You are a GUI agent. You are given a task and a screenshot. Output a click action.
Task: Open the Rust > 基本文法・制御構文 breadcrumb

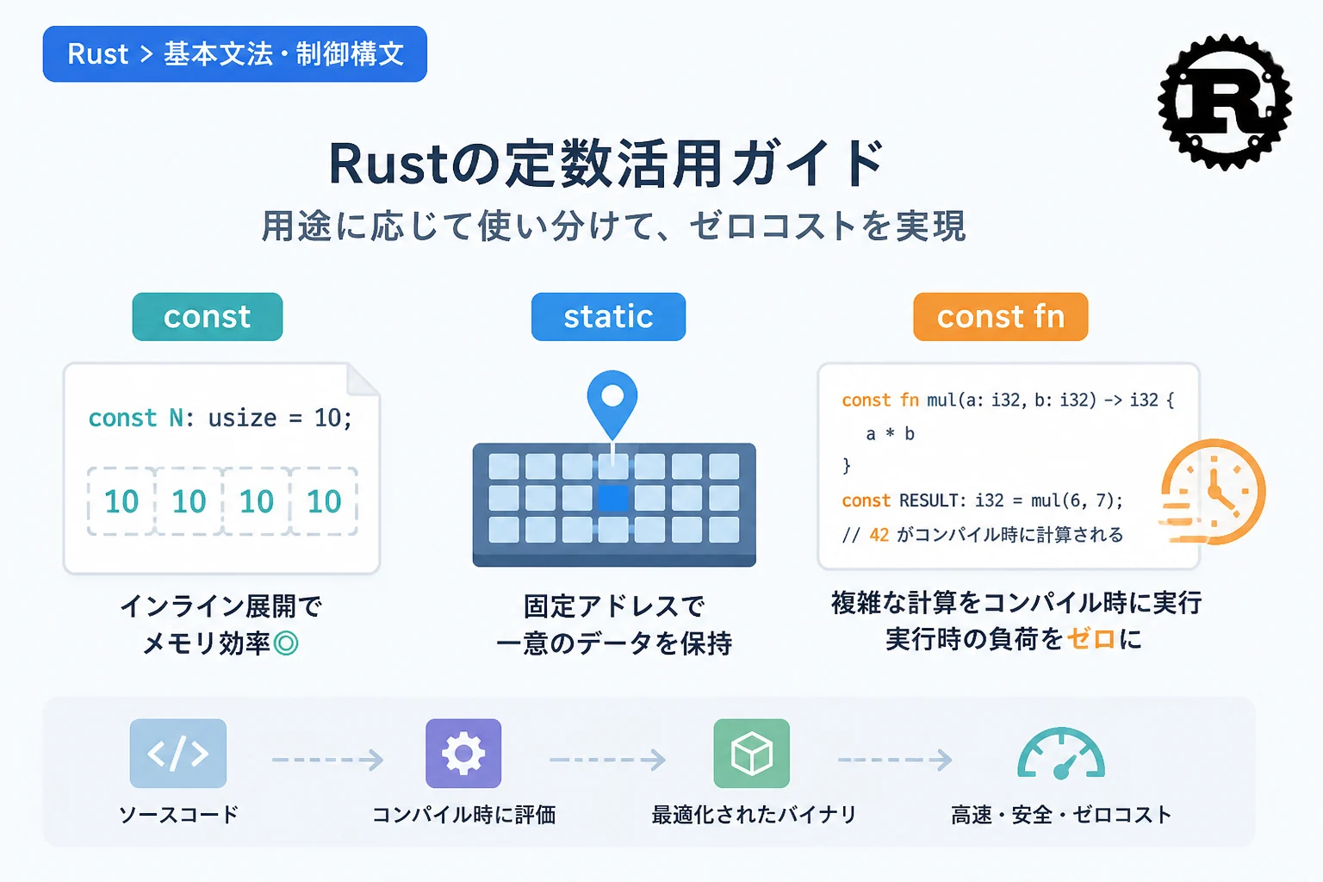(235, 54)
